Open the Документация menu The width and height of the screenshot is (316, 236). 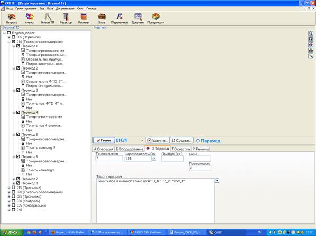(65, 8)
